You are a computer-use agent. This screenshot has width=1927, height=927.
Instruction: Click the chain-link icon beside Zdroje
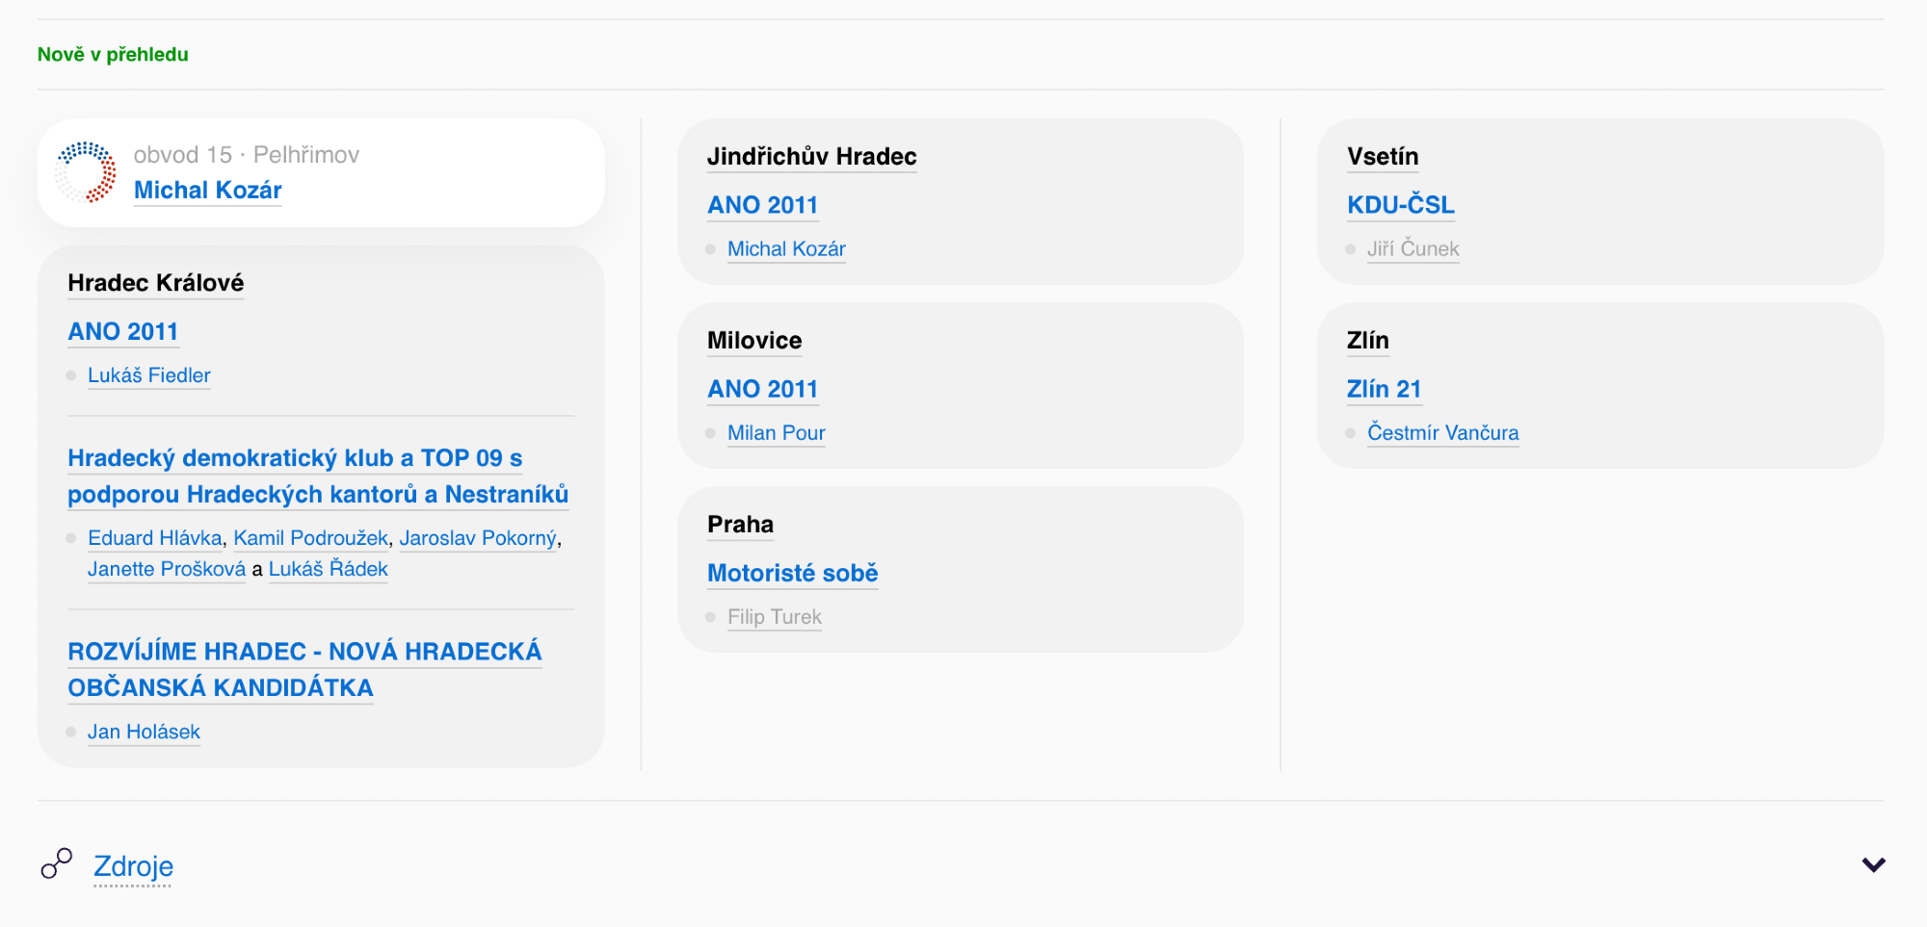click(x=57, y=863)
